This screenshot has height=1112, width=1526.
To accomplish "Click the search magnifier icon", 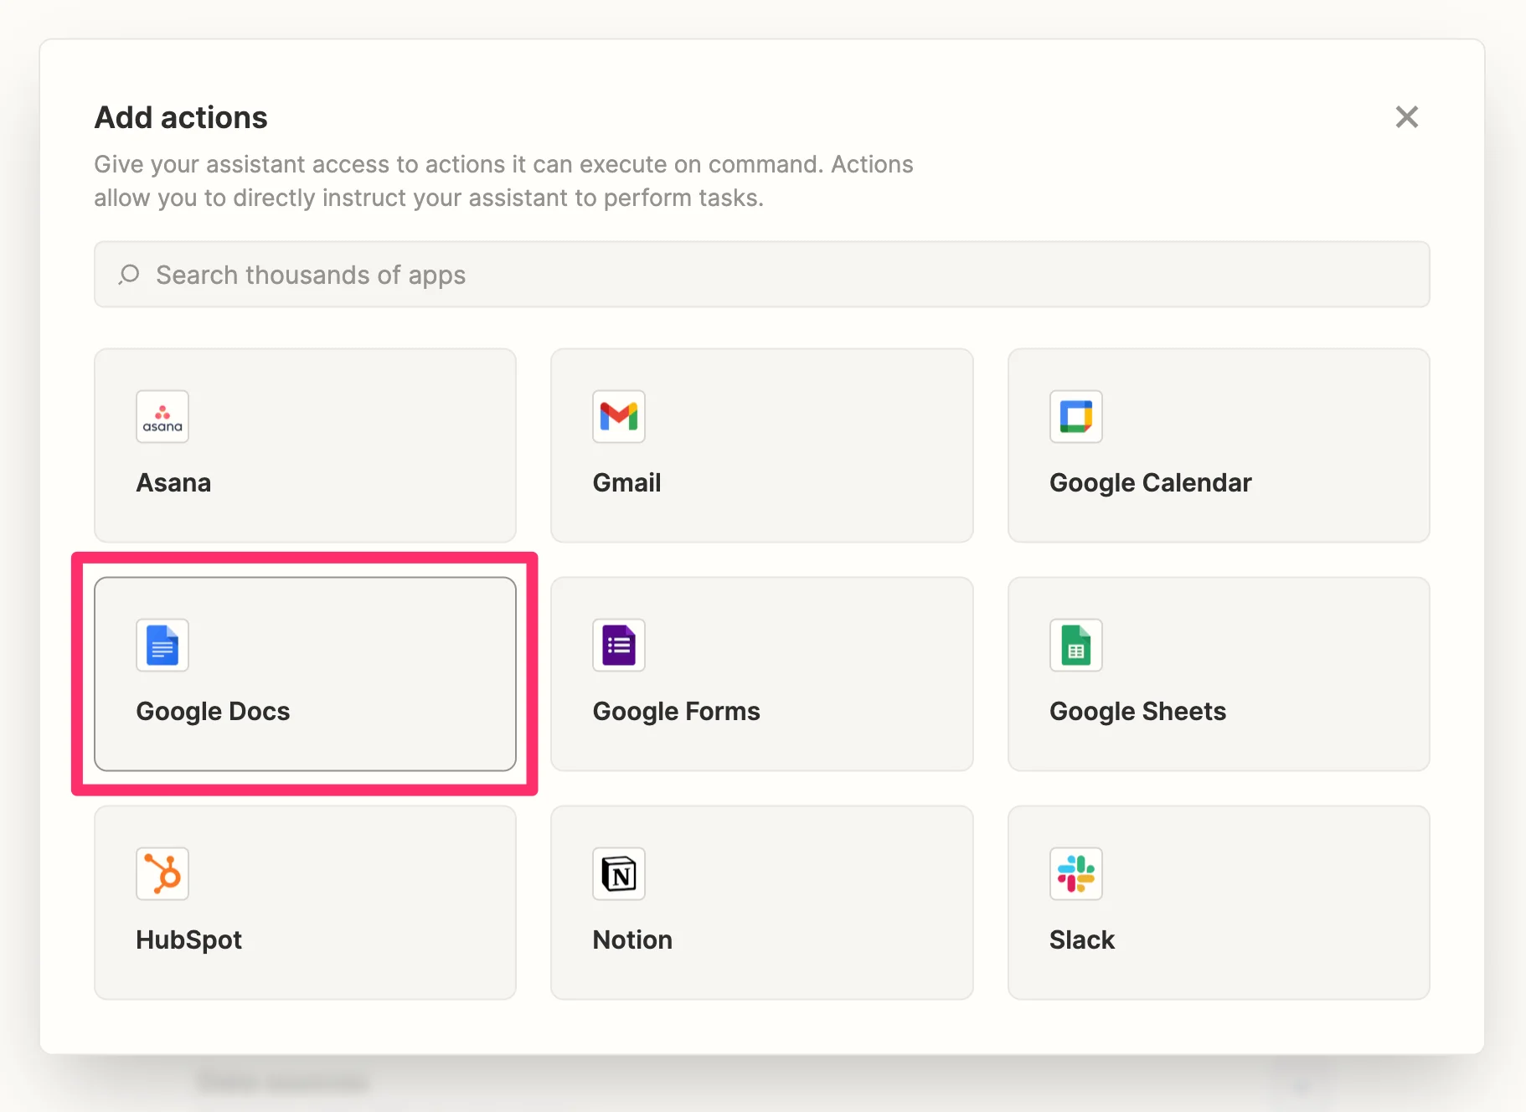I will [129, 275].
